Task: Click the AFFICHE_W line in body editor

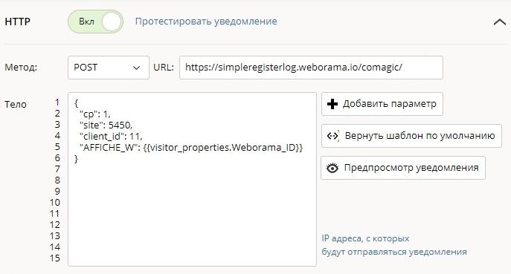Action: [x=191, y=148]
